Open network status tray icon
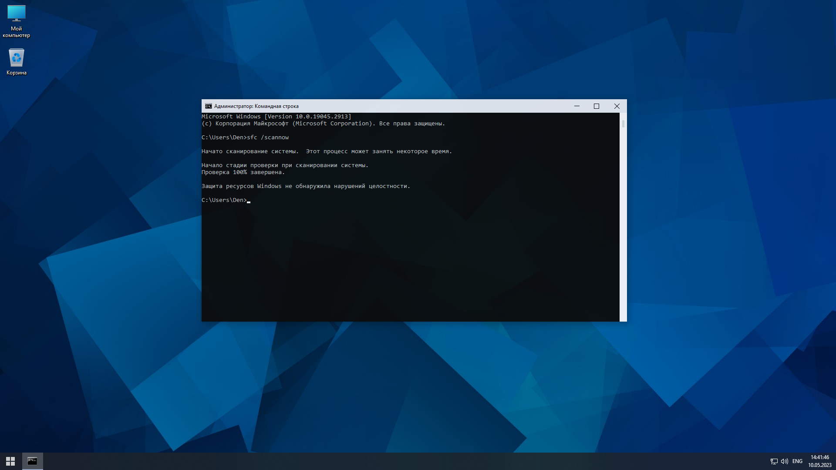836x470 pixels. (x=774, y=461)
